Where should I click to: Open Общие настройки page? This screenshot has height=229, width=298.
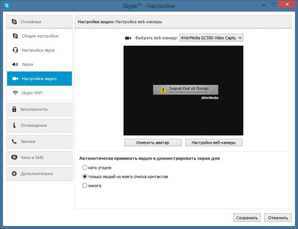(x=40, y=36)
